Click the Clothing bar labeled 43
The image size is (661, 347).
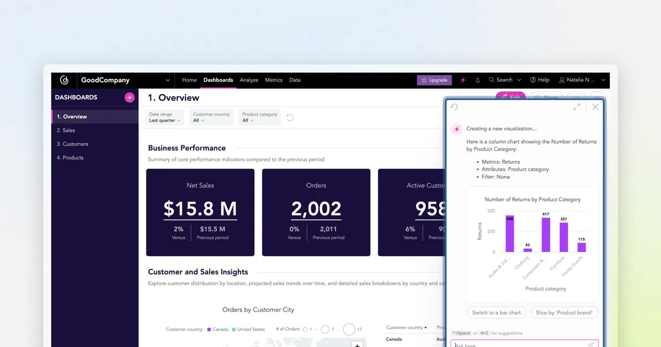coord(528,250)
